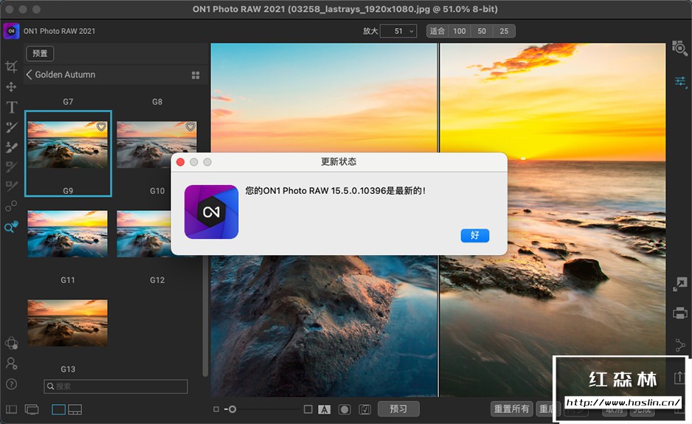This screenshot has width=692, height=424.
Task: Toggle the left panel visibility
Action: (12, 409)
